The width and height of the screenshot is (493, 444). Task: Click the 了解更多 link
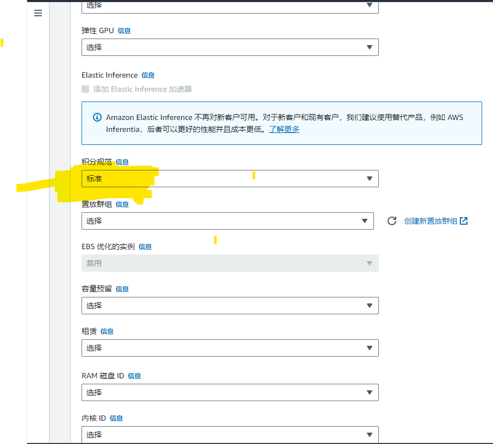[284, 129]
